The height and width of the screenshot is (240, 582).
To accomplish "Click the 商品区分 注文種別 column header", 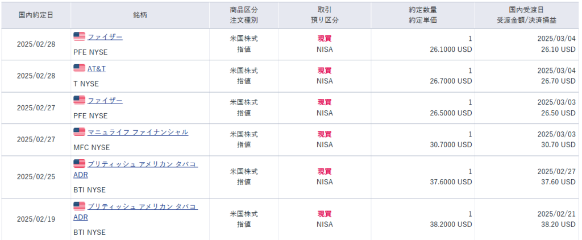I will [244, 15].
